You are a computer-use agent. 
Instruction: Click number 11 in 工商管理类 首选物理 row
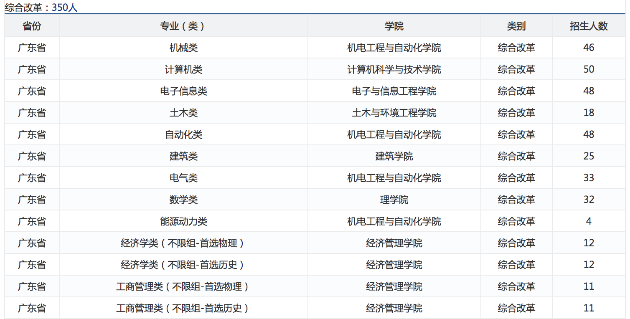pyautogui.click(x=589, y=286)
